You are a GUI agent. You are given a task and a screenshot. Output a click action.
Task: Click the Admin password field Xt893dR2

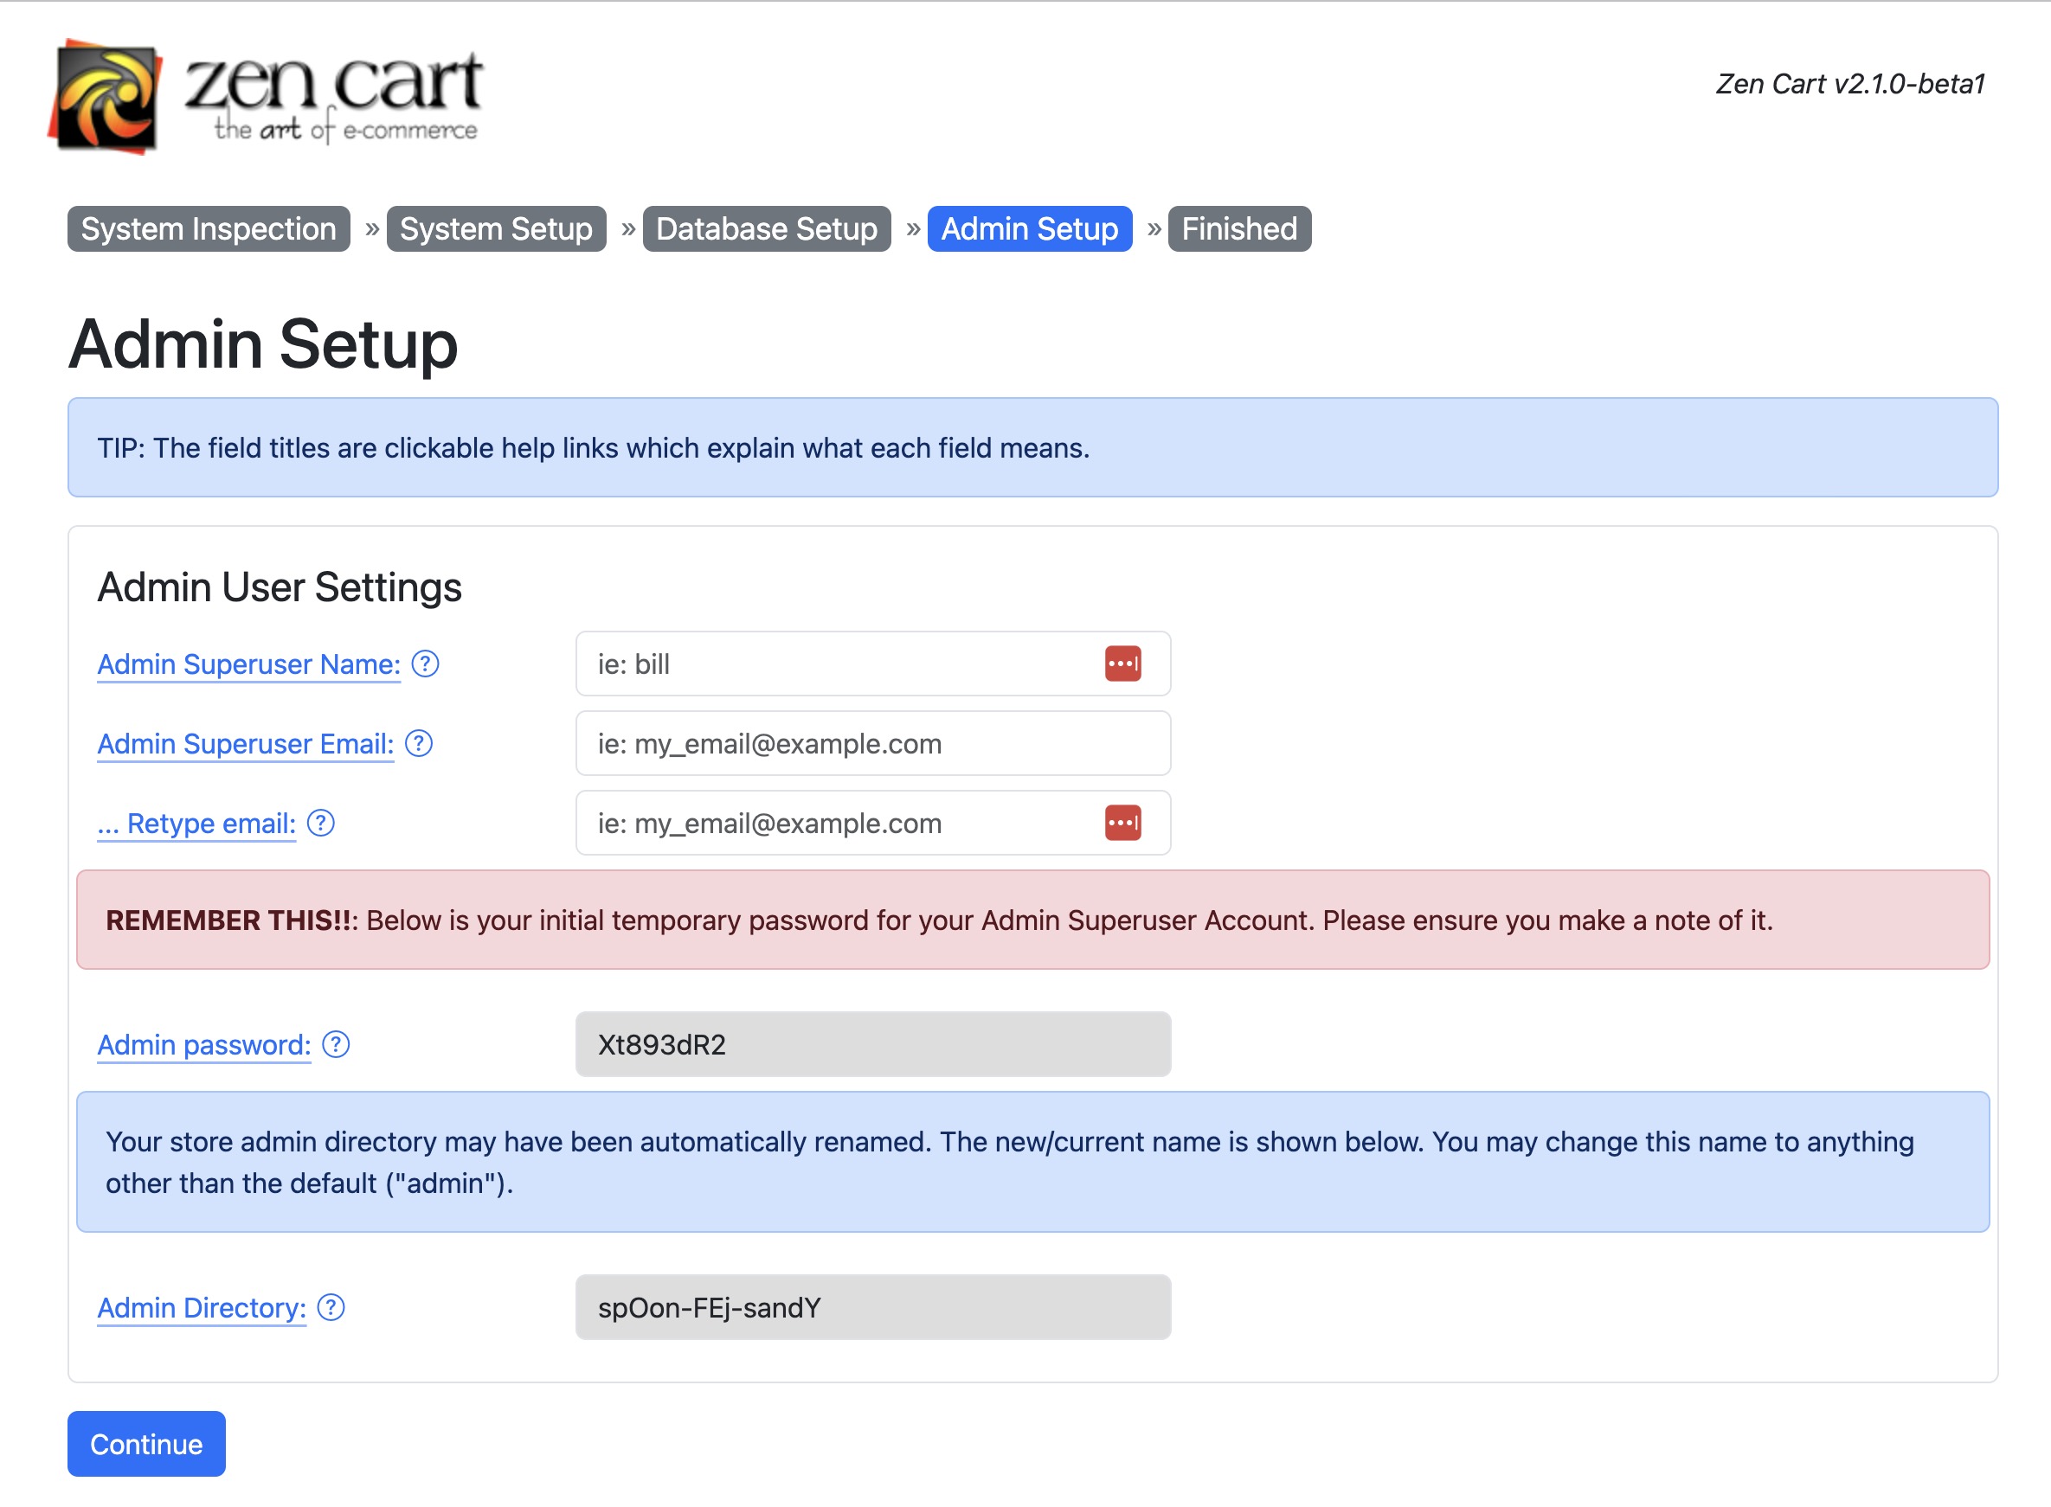click(873, 1044)
